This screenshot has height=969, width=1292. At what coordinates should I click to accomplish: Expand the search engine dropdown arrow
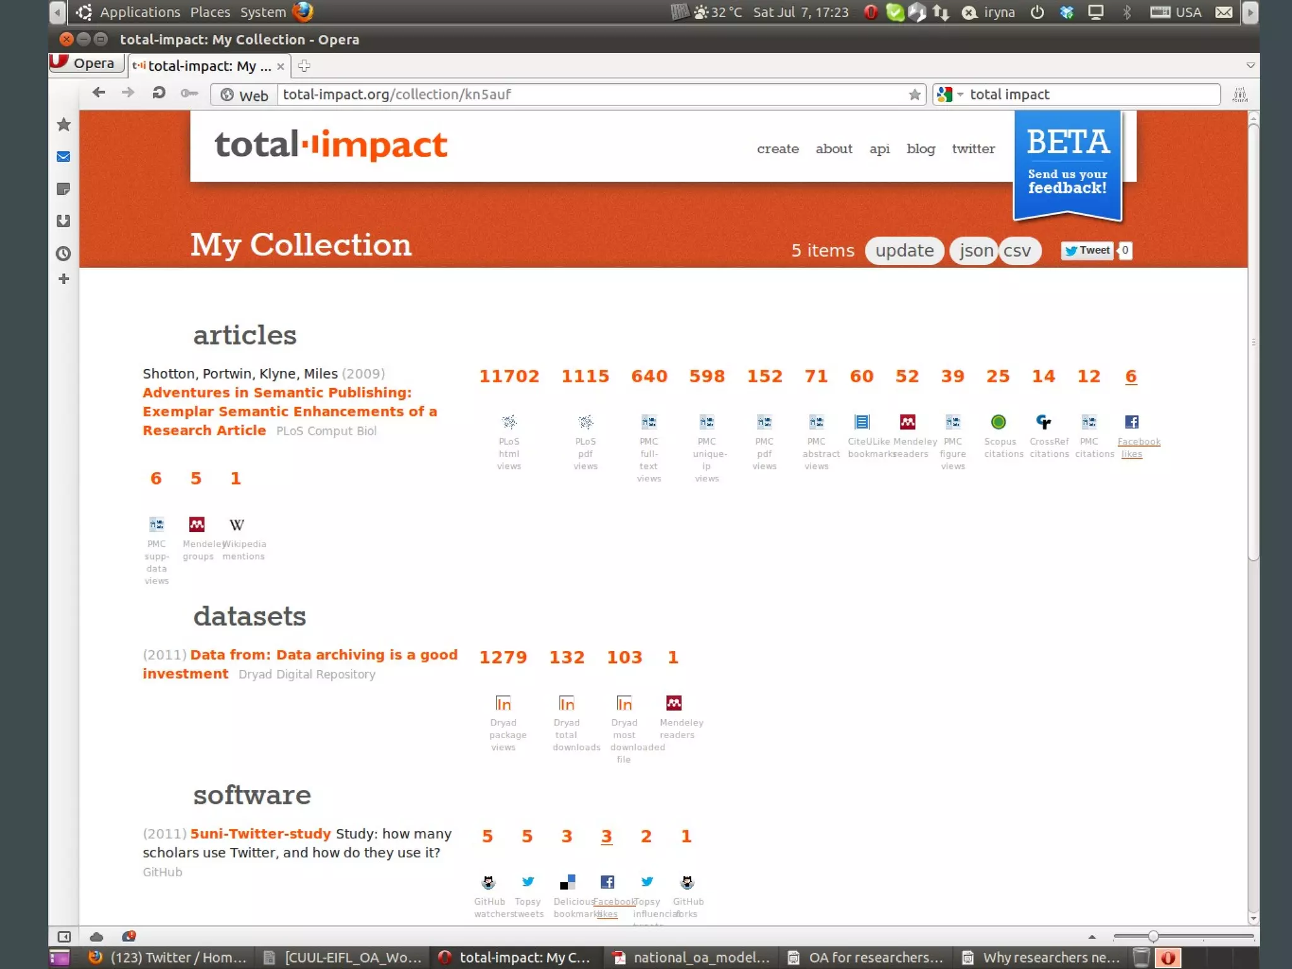pyautogui.click(x=960, y=95)
